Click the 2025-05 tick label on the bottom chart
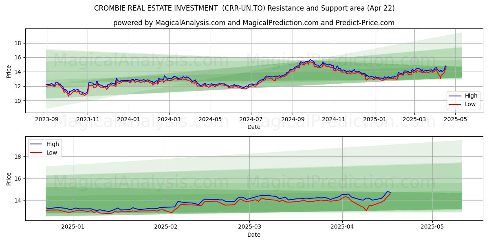Image resolution: width=489 pixels, height=244 pixels. click(x=432, y=227)
